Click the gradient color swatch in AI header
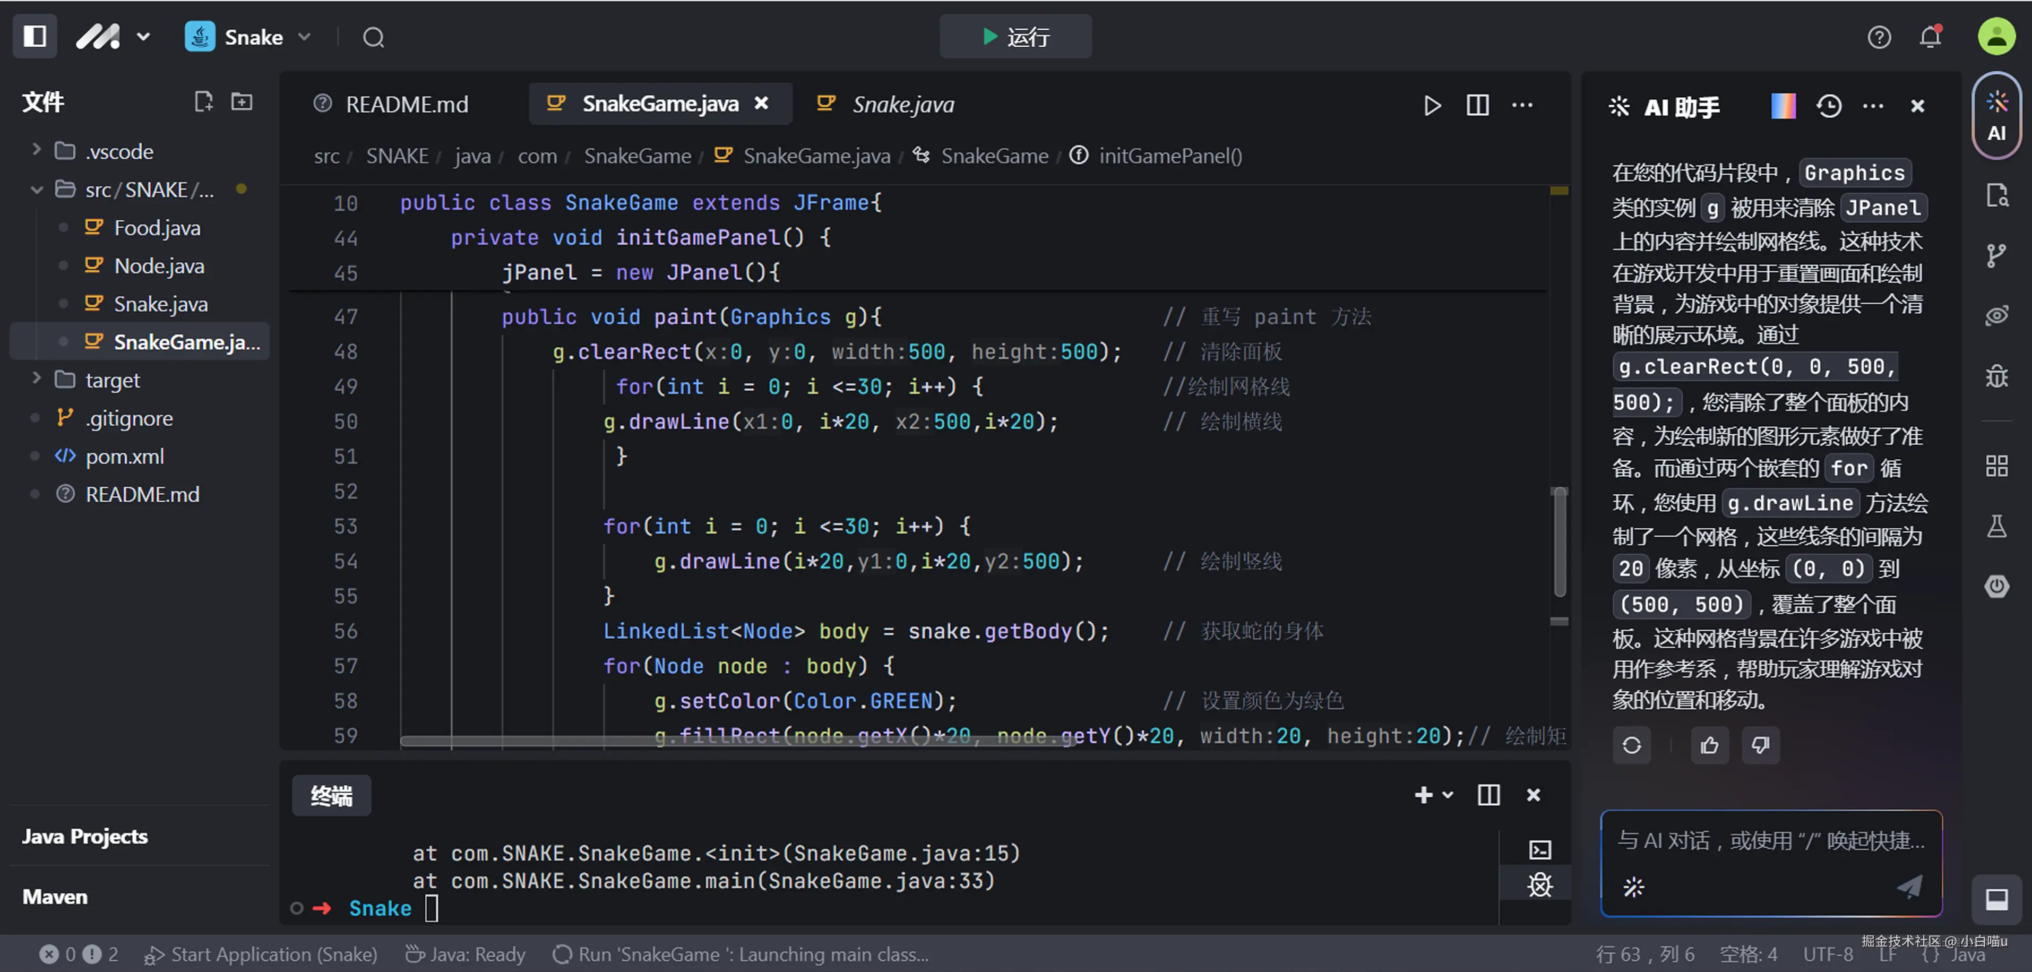 pos(1783,106)
